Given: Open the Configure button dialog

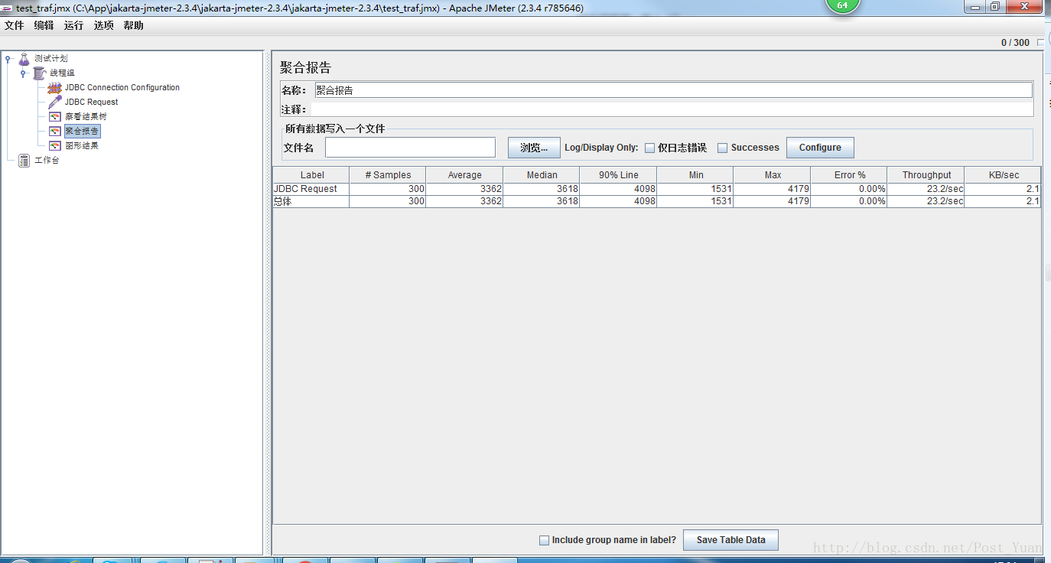Looking at the screenshot, I should point(820,148).
